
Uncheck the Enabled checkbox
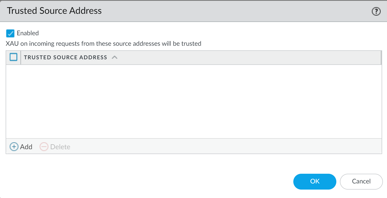(10, 33)
